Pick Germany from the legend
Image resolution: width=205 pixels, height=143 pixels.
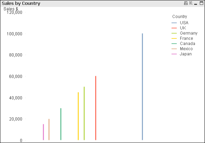coord(189,33)
